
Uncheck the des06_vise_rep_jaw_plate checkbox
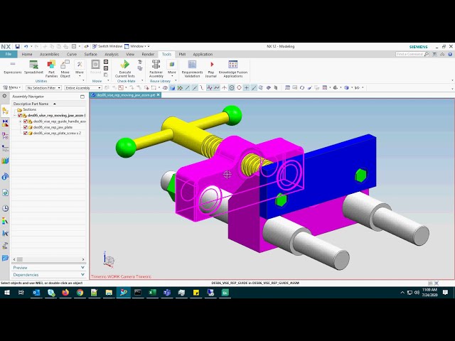[26, 127]
